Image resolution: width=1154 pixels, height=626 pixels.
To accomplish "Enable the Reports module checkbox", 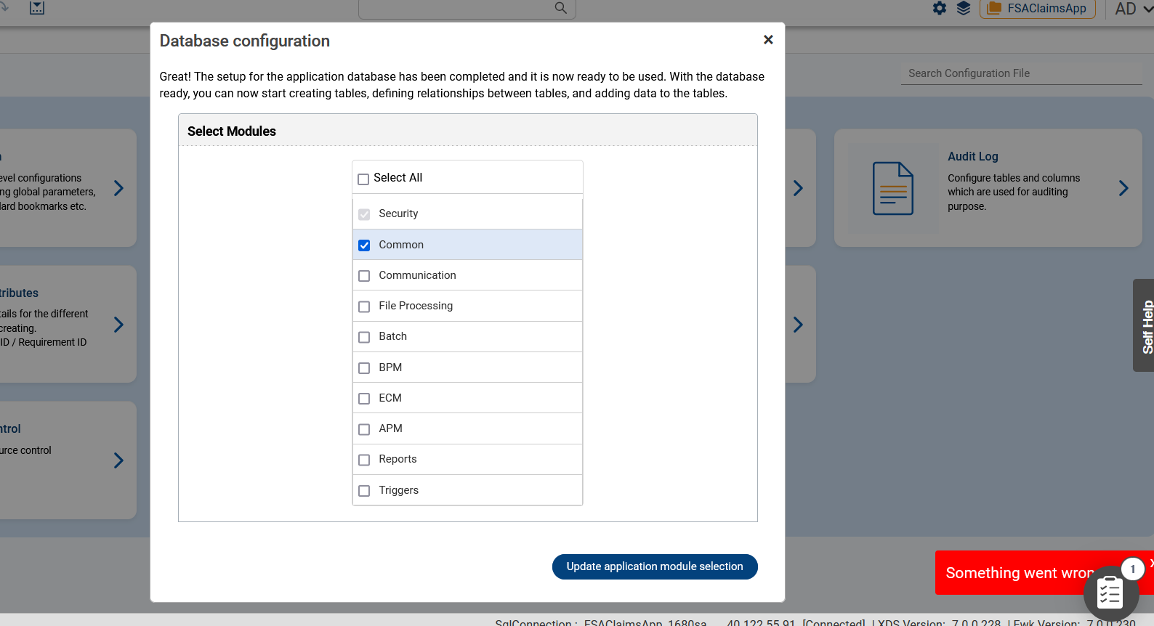I will [364, 460].
